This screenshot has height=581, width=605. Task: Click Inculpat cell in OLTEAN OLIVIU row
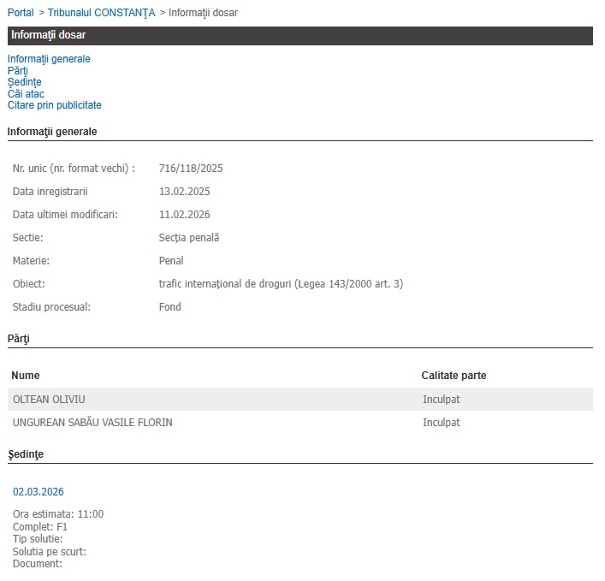[x=441, y=400]
